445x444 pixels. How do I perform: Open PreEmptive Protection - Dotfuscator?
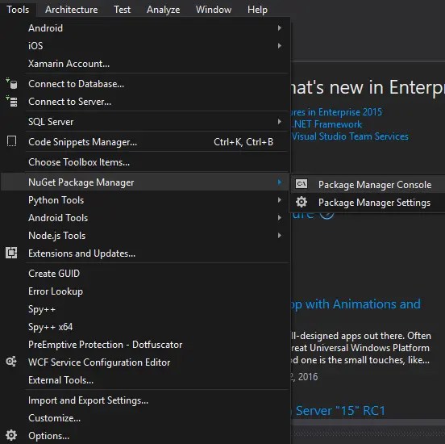145,345
